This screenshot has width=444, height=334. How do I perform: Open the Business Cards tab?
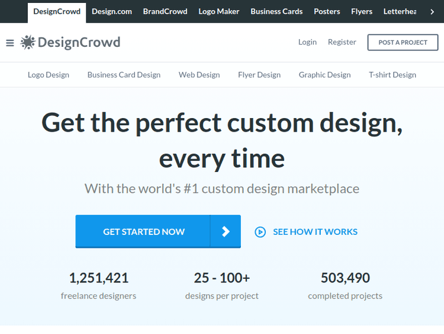point(276,12)
